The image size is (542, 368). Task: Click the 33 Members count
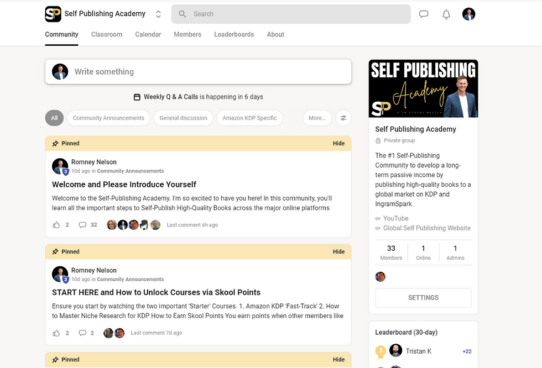click(x=391, y=253)
